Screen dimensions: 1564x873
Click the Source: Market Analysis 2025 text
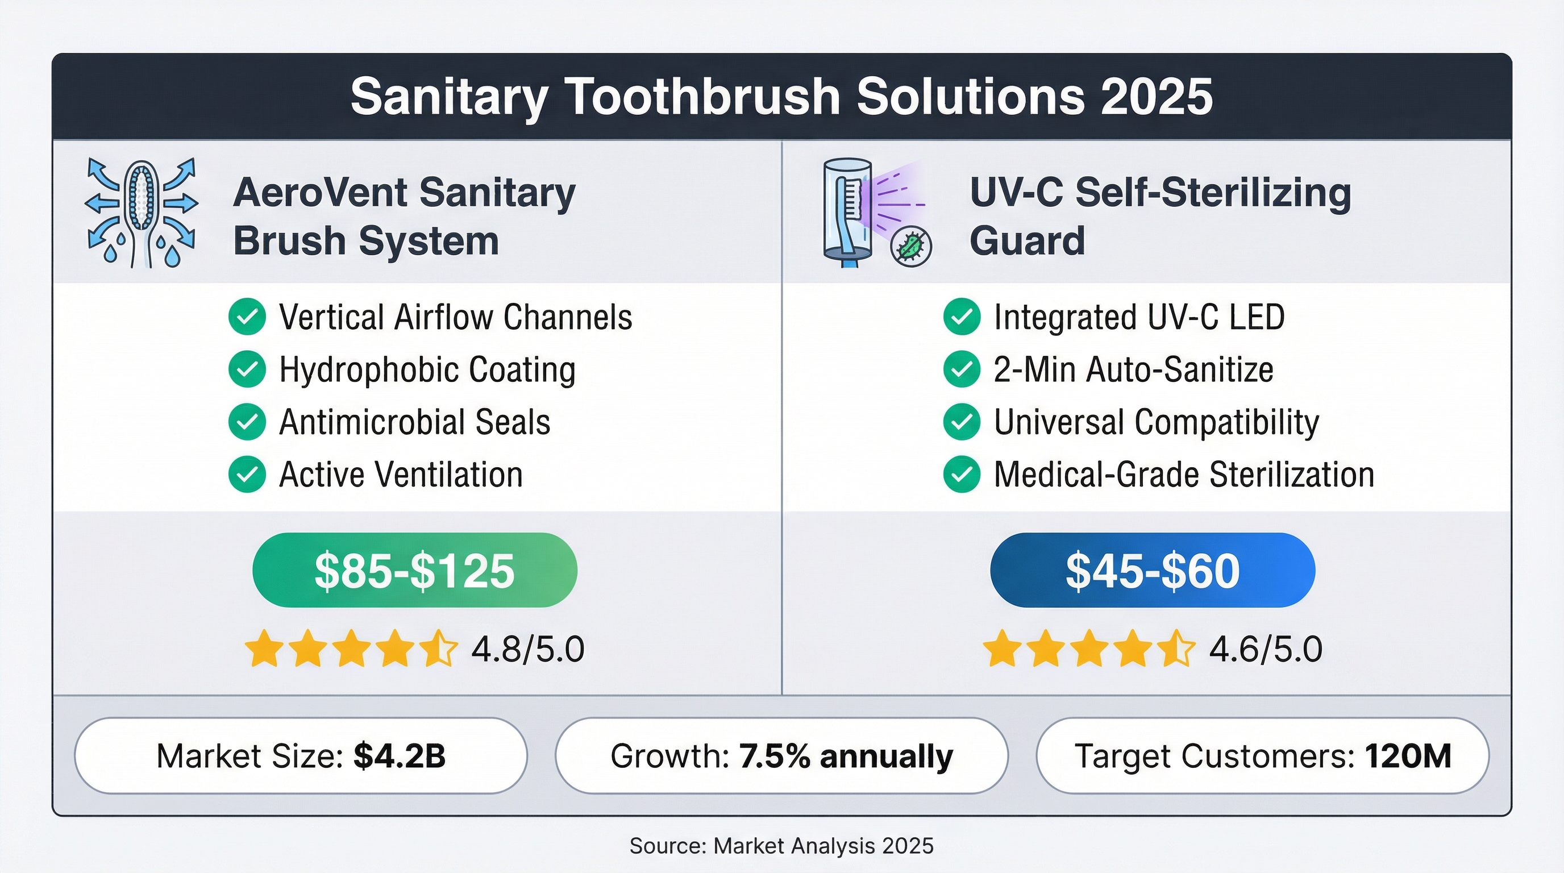(x=781, y=846)
